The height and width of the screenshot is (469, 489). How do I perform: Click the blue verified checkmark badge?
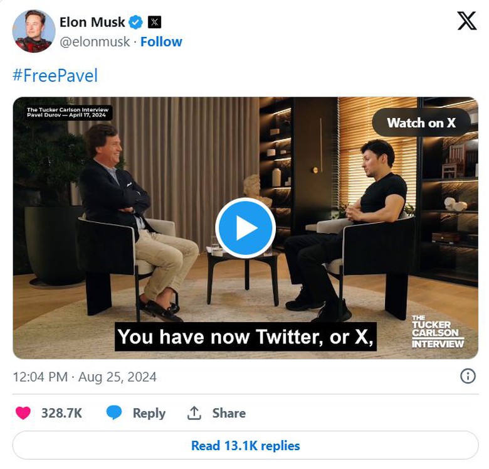135,23
